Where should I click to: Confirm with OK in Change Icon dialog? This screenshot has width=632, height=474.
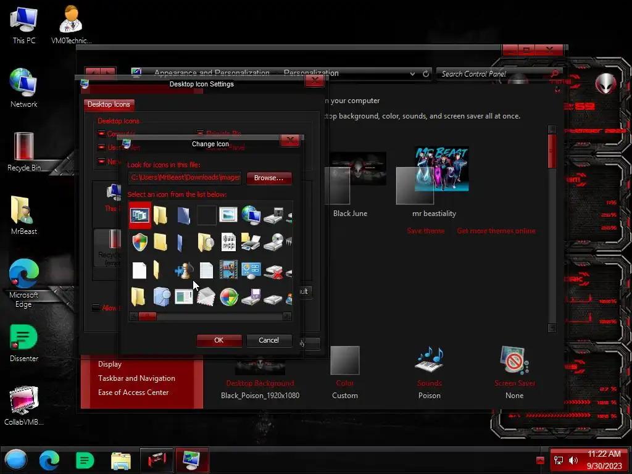pyautogui.click(x=219, y=340)
